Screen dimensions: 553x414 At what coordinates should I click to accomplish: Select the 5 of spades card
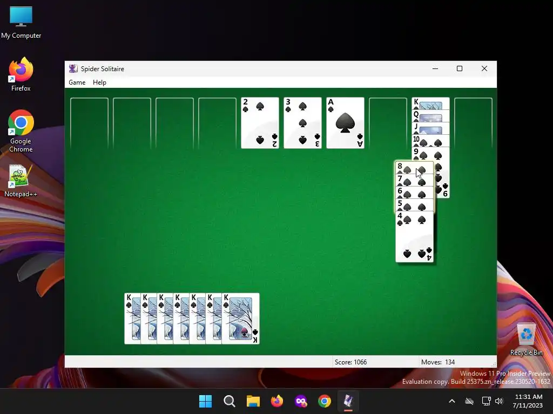pyautogui.click(x=414, y=205)
